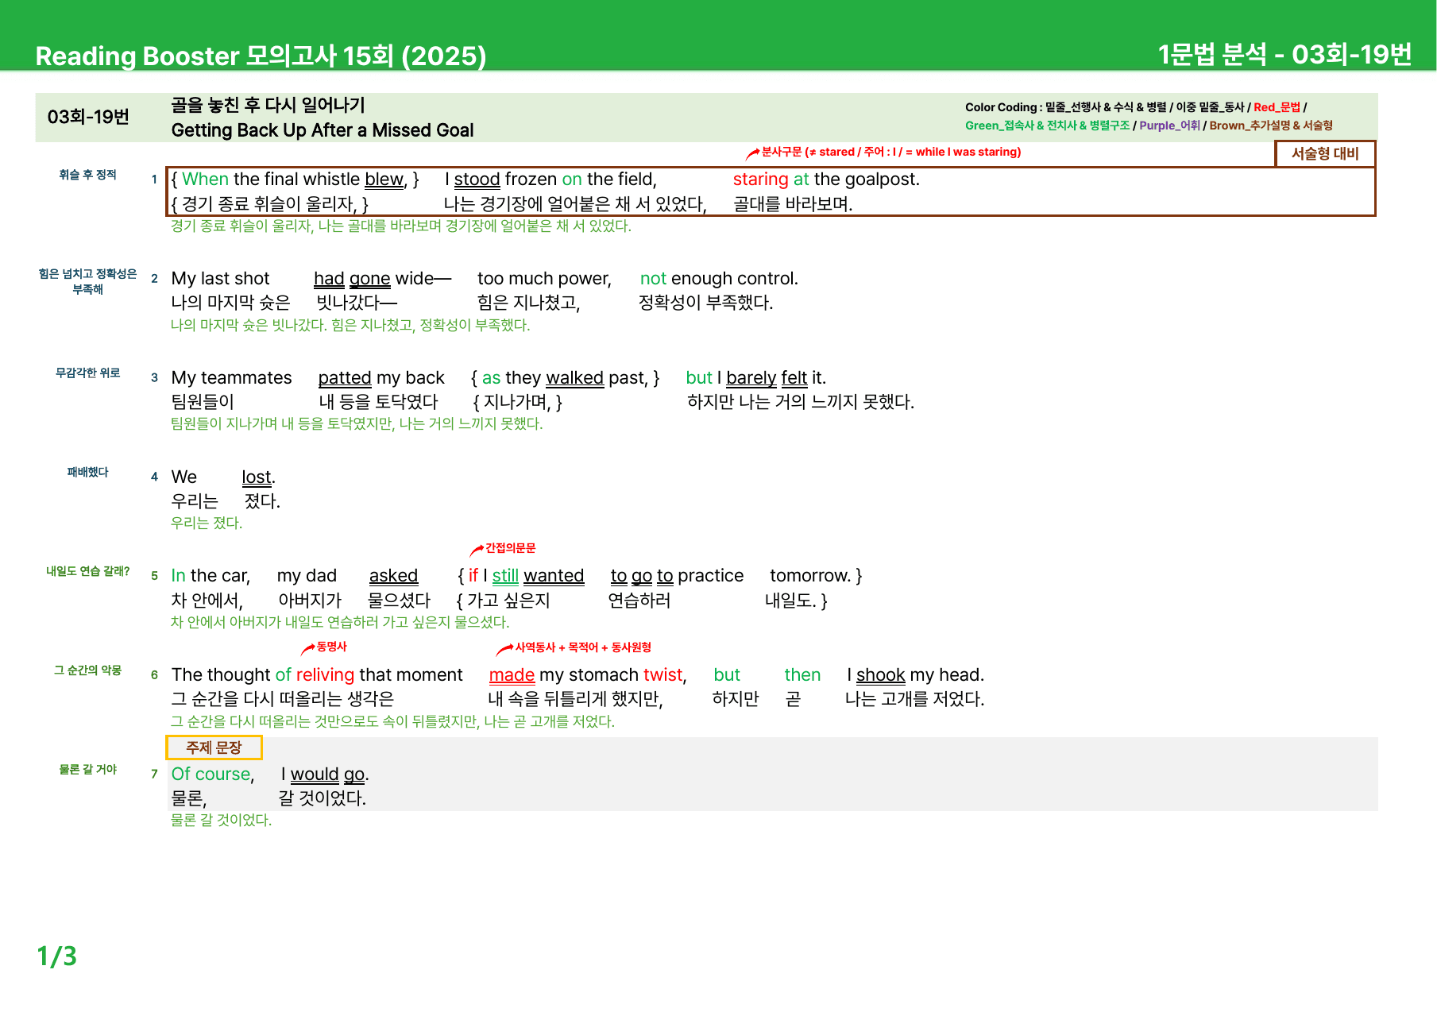Click the 'Brown_추가설명 & 서술형' legend text

(x=1271, y=126)
